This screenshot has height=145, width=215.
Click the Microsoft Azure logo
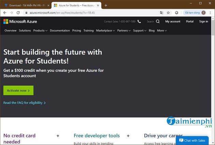[20, 21]
